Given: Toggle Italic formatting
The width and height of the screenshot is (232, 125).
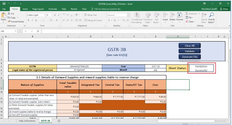Looking at the screenshot, I should click(32, 20).
